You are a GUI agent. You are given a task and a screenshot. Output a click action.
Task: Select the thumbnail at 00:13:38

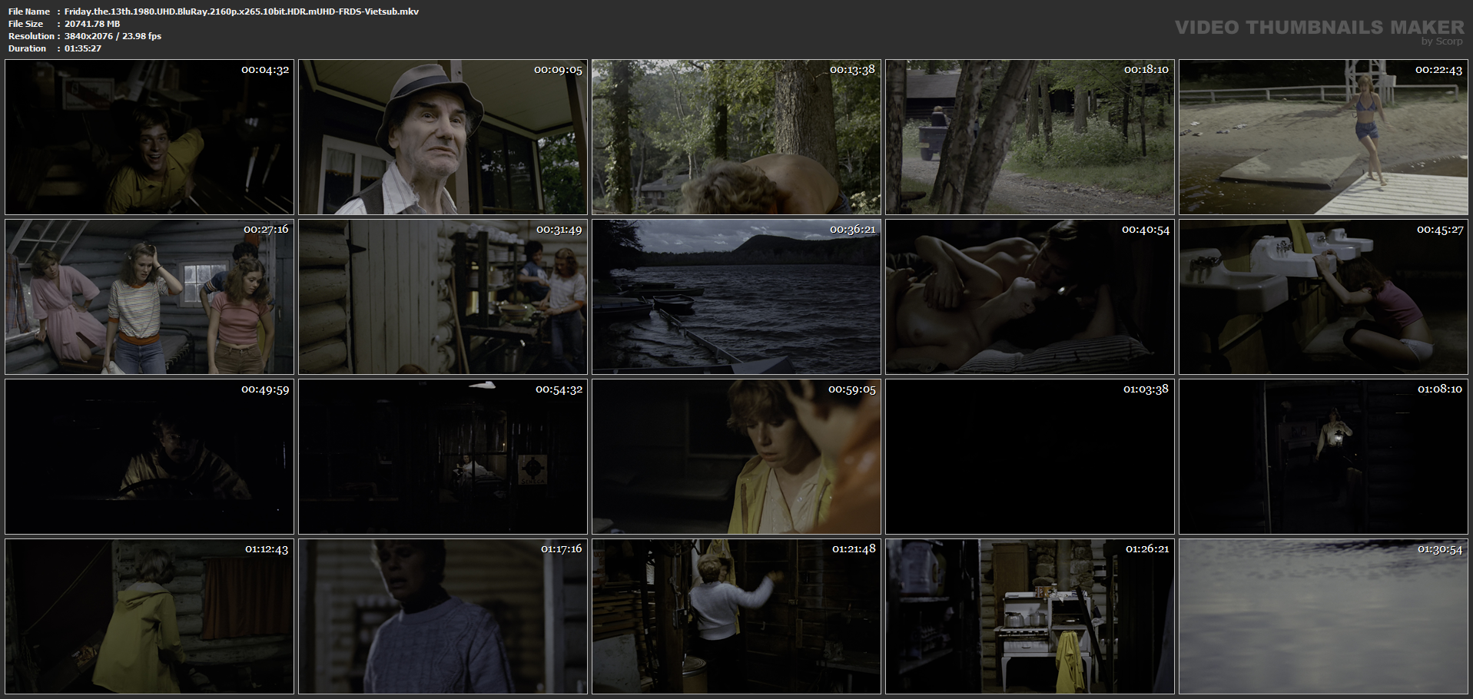736,137
